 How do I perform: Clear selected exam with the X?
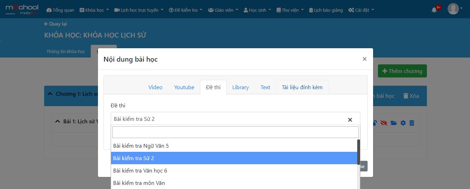click(350, 119)
